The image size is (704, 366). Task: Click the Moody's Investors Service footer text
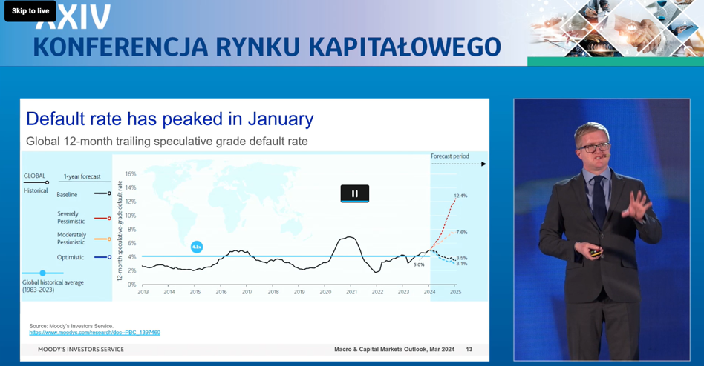(81, 349)
